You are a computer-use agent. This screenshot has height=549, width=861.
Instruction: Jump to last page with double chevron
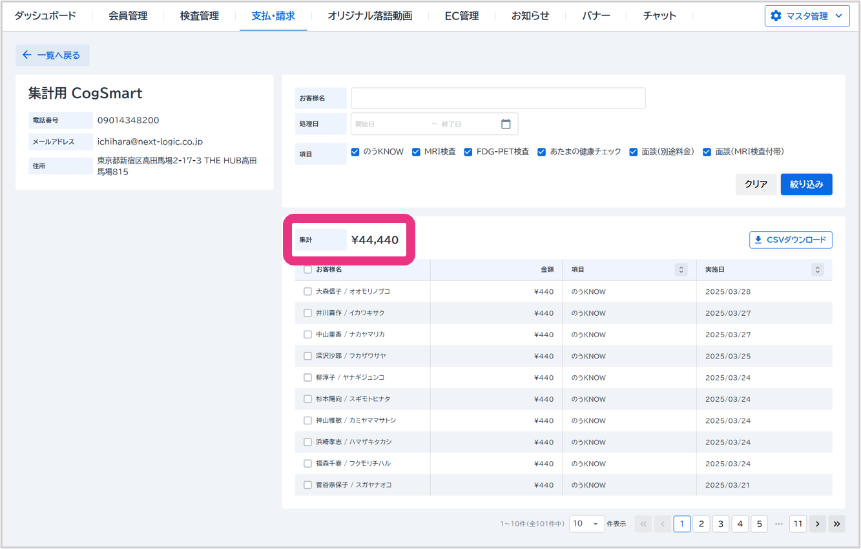(x=837, y=524)
